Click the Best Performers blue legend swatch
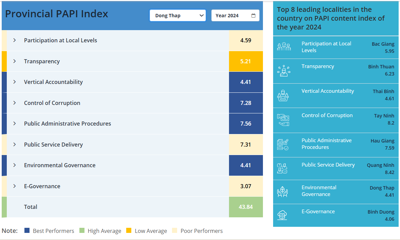This screenshot has height=240, width=400. point(27,231)
